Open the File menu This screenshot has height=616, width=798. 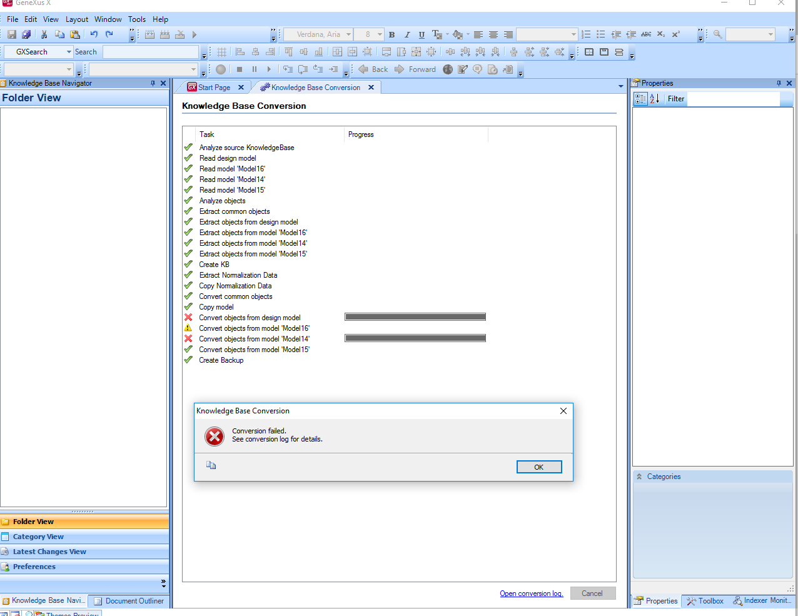pyautogui.click(x=13, y=19)
